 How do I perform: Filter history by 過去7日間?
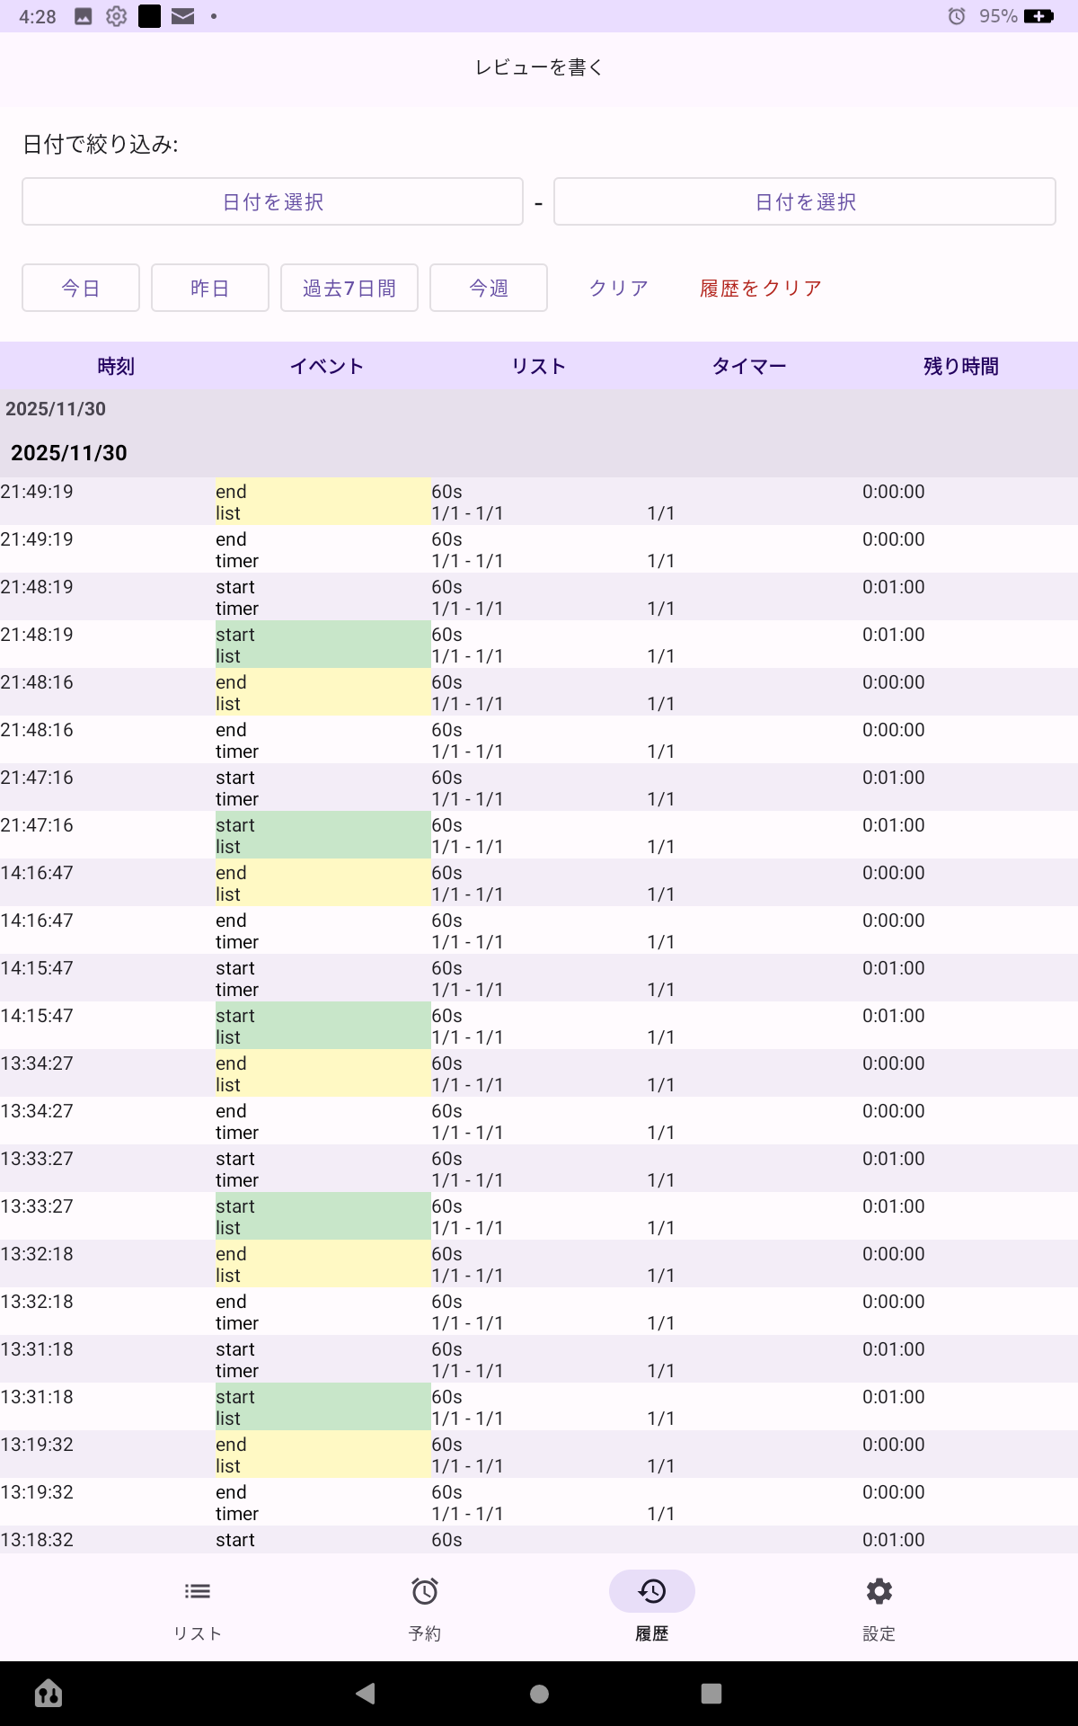[349, 288]
